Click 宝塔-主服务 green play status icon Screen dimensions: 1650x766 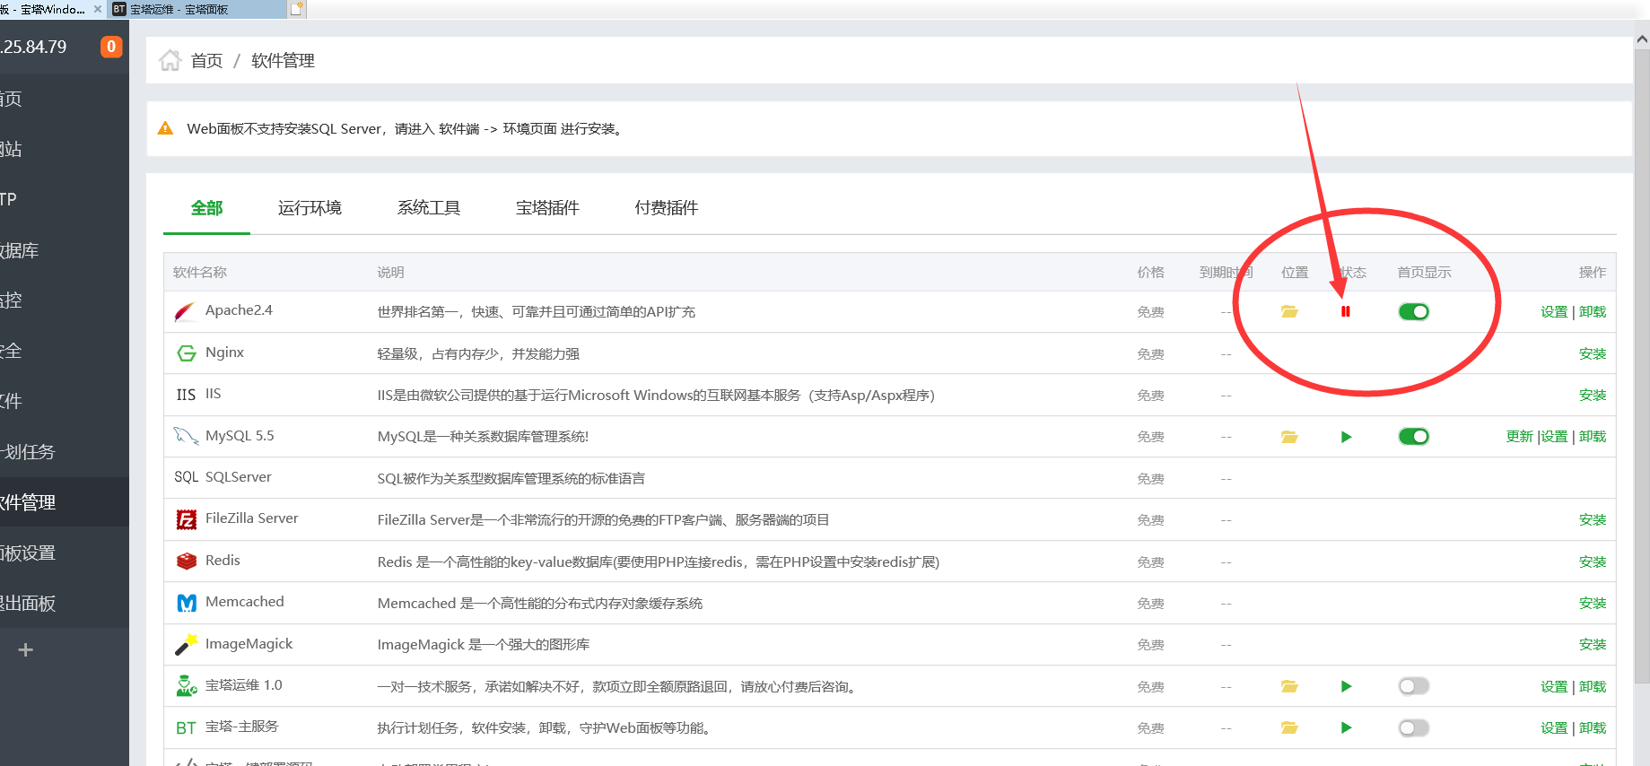[1346, 727]
